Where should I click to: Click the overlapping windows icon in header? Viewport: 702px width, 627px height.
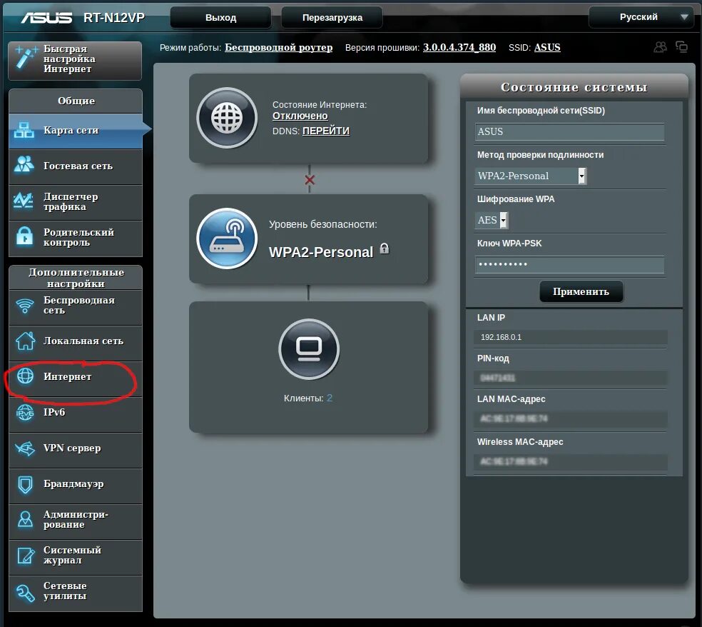pos(681,46)
